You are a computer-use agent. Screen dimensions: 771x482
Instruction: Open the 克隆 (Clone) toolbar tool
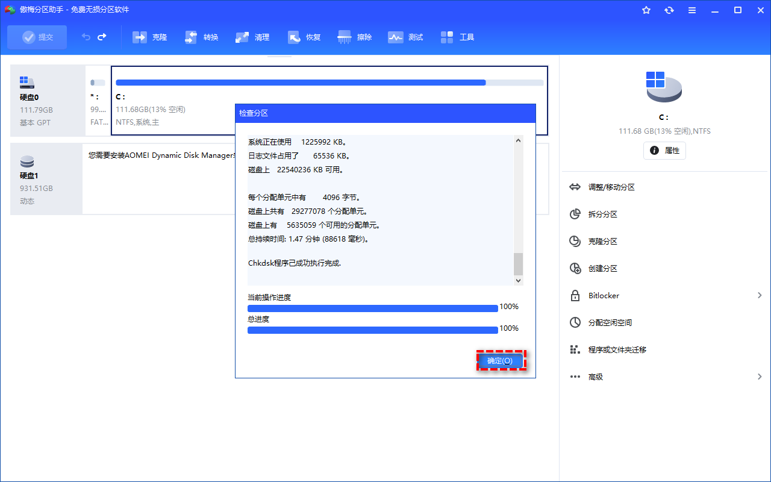pos(149,37)
